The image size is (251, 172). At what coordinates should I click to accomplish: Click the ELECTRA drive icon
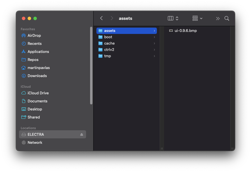pyautogui.click(x=24, y=135)
